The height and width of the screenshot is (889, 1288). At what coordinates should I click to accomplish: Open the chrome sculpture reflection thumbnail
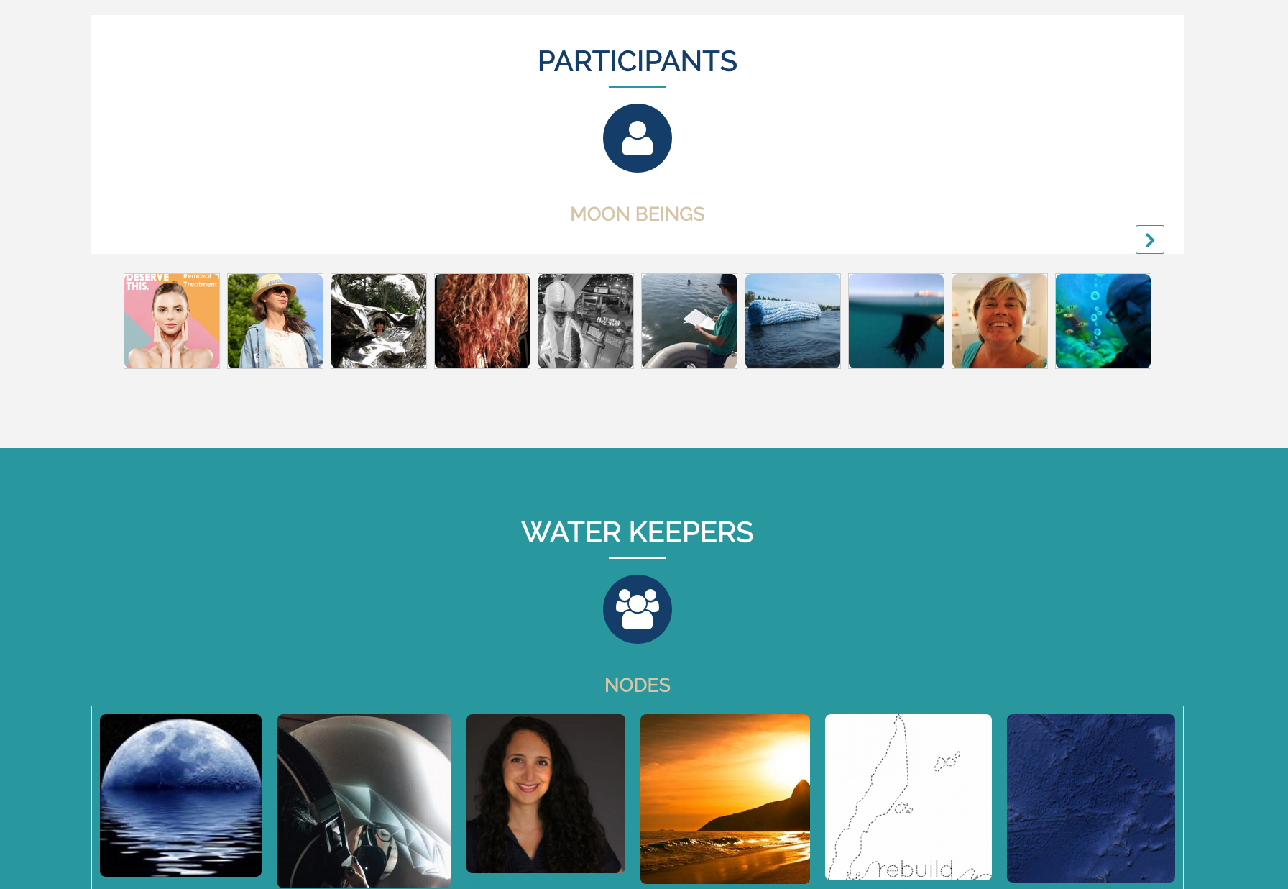[379, 321]
